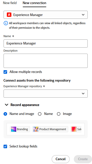Select the Image only radio button

(59, 114)
